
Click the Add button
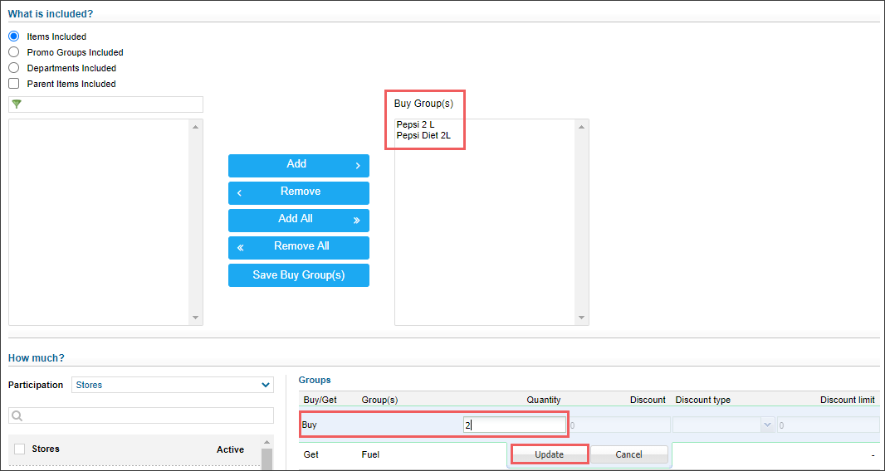(x=299, y=165)
